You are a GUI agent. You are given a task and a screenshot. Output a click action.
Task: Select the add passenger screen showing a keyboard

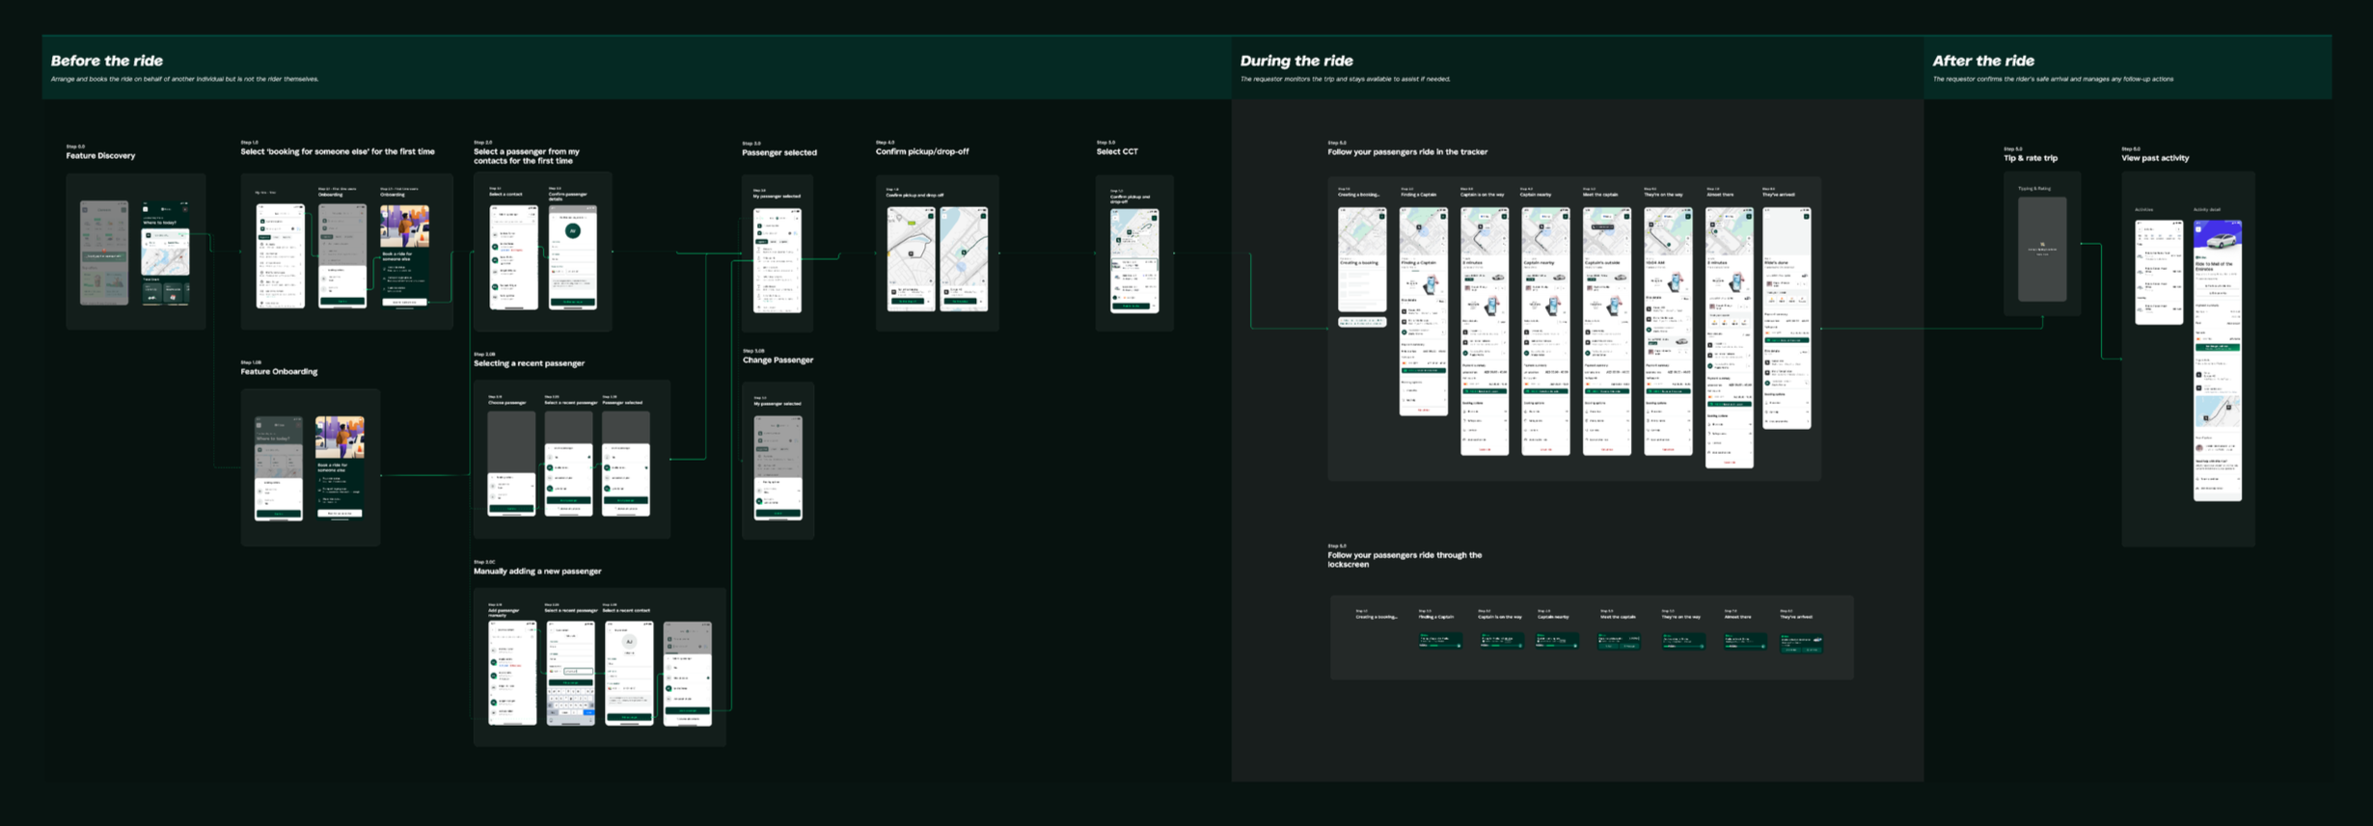pyautogui.click(x=571, y=673)
